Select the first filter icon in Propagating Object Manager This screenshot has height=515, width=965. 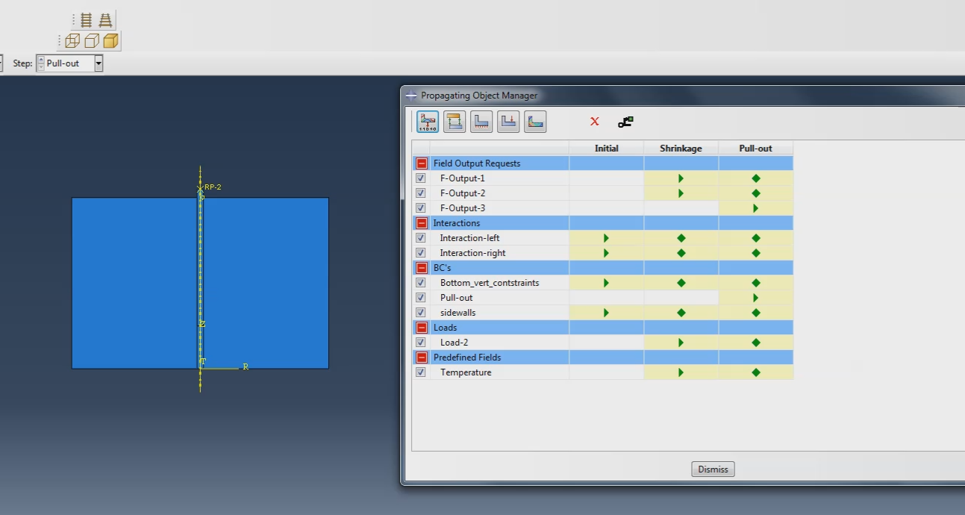click(x=428, y=121)
